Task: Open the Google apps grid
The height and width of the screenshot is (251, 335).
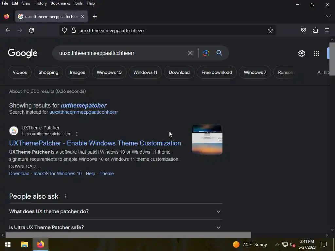Action: click(x=317, y=53)
